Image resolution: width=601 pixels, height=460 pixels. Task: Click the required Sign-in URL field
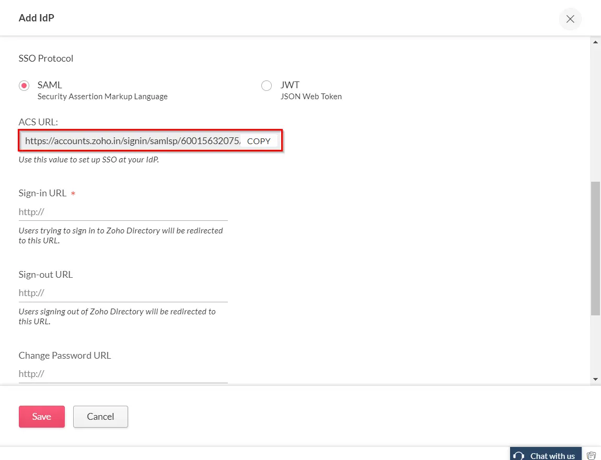(123, 211)
